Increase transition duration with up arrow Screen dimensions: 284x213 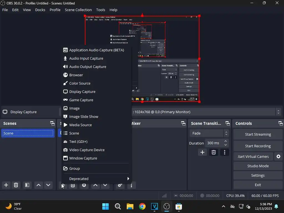225,141
